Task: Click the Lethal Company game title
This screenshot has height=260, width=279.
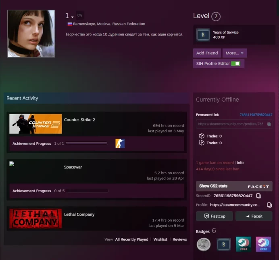Action: [x=79, y=214]
